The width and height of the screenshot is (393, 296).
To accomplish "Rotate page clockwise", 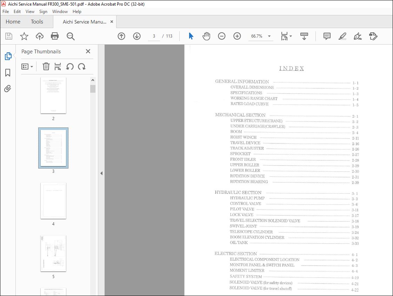I will click(x=82, y=66).
